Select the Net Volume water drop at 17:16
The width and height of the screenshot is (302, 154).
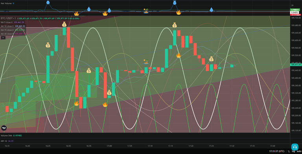point(175,3)
